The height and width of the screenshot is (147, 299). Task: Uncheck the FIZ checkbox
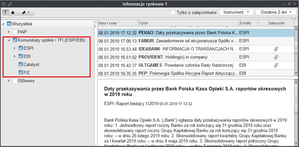20,73
